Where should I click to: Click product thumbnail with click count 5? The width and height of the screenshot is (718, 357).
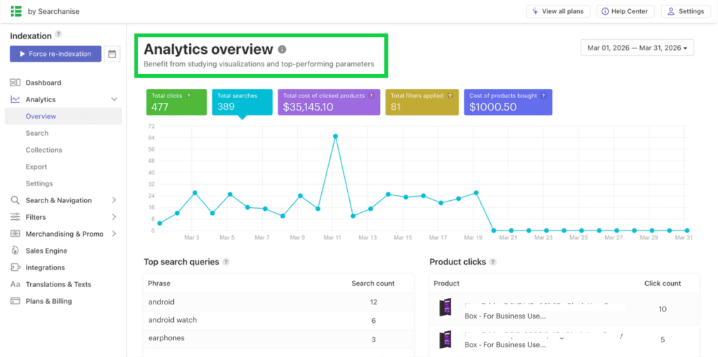pos(445,339)
